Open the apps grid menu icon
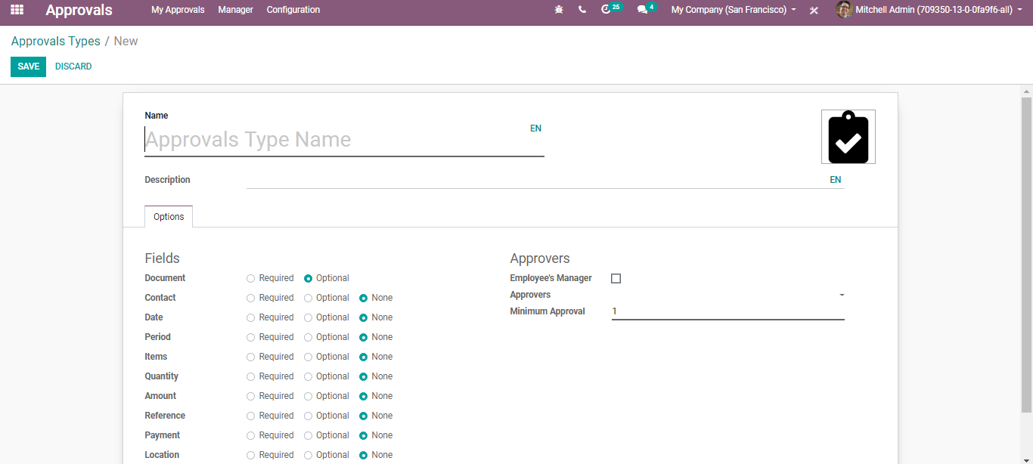The width and height of the screenshot is (1033, 464). coord(17,10)
